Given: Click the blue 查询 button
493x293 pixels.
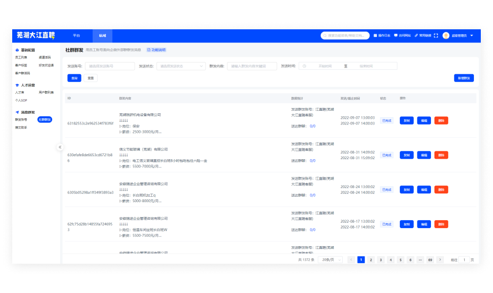Looking at the screenshot, I should coord(74,78).
